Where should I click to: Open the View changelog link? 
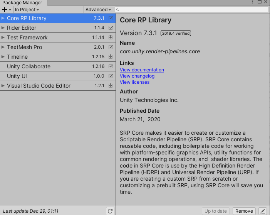tap(137, 76)
